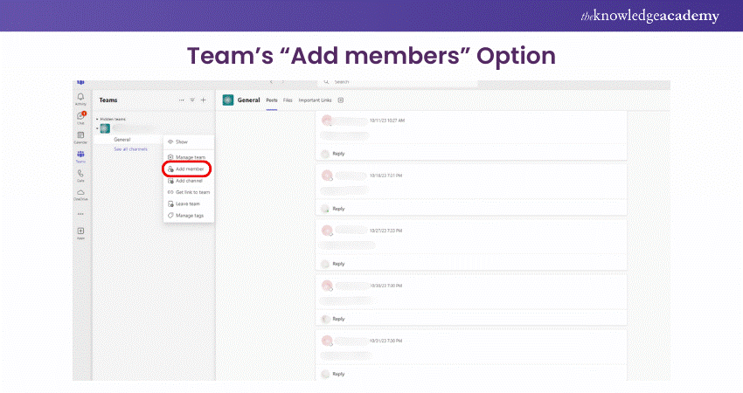
Task: Click the plus icon to join or create team
Action: point(203,100)
